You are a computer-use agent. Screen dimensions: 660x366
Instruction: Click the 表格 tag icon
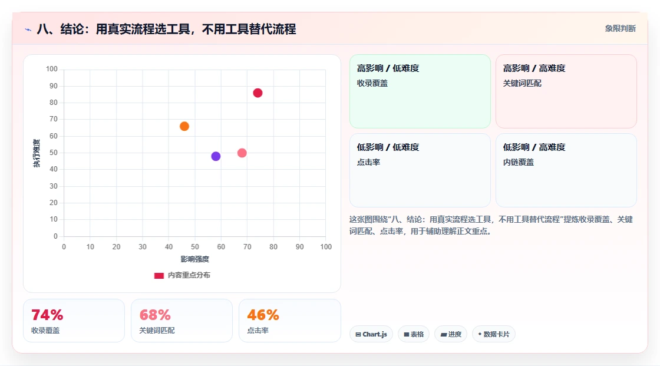[x=407, y=334]
